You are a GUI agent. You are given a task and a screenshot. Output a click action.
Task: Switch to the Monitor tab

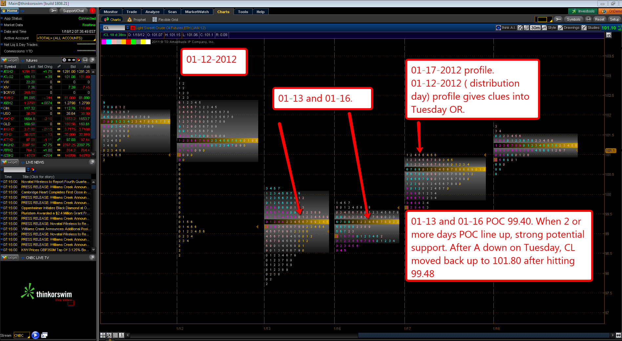pos(111,12)
